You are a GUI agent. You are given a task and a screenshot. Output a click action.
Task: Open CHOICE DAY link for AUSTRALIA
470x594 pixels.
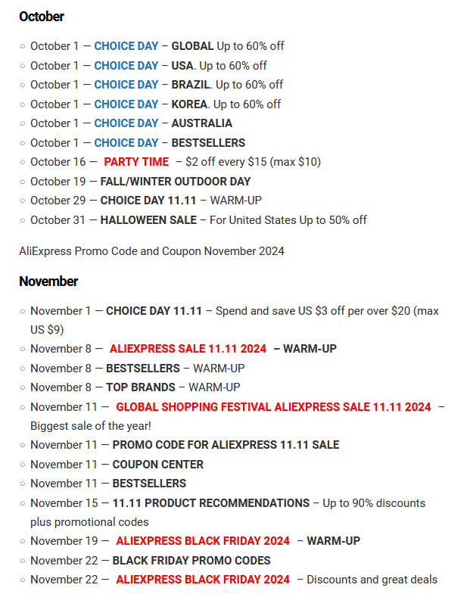[x=126, y=123]
